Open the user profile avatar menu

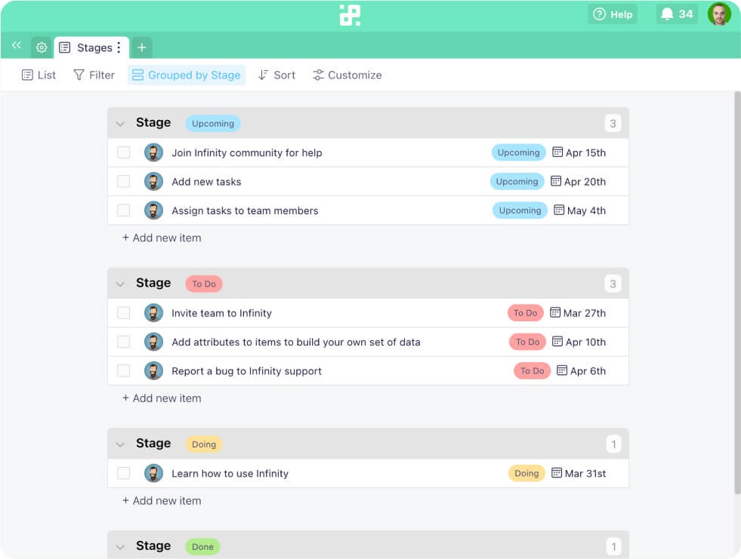[x=719, y=14]
